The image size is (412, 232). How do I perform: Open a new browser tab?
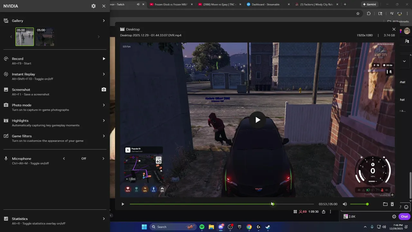345,5
